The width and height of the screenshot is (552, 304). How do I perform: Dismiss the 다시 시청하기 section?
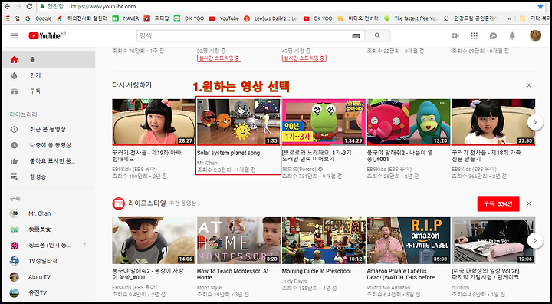[x=529, y=85]
